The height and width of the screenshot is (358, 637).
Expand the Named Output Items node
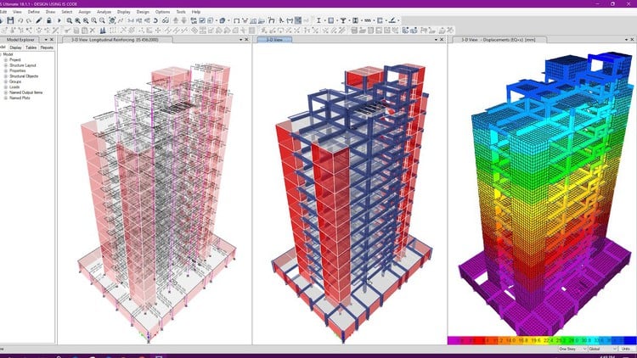(x=6, y=92)
